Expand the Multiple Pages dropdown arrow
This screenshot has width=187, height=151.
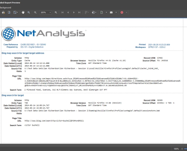tap(88, 12)
